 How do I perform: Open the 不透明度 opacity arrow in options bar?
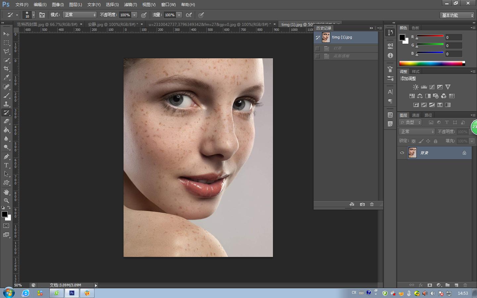134,15
